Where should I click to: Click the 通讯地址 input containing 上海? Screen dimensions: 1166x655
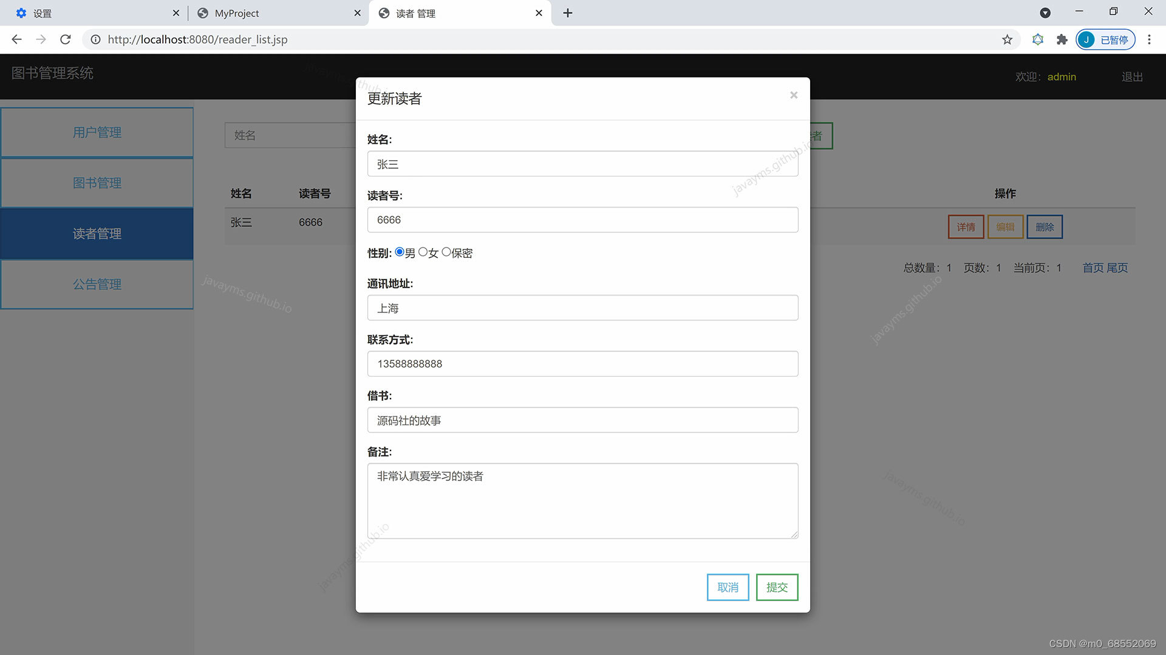click(582, 308)
